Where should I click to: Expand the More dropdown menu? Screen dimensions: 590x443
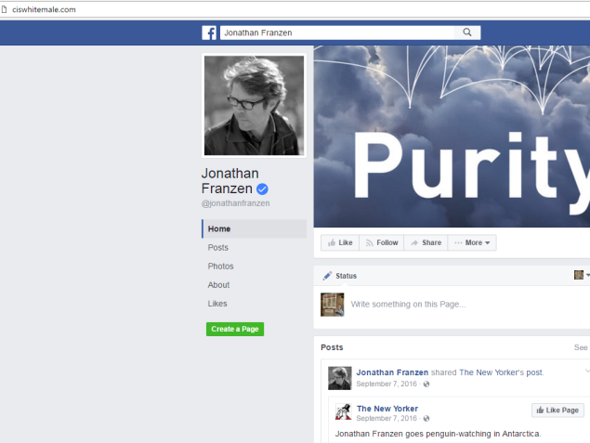[472, 242]
